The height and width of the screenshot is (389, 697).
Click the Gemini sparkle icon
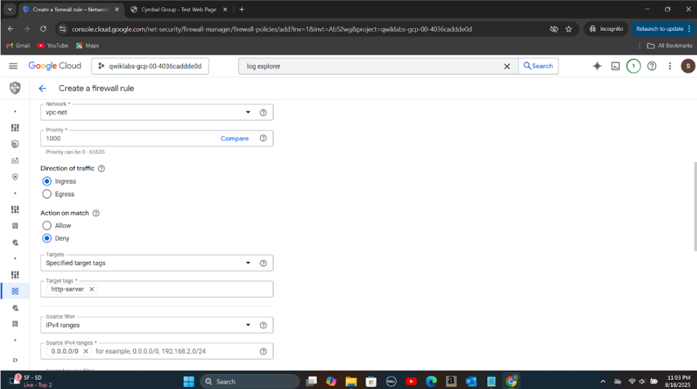click(597, 66)
